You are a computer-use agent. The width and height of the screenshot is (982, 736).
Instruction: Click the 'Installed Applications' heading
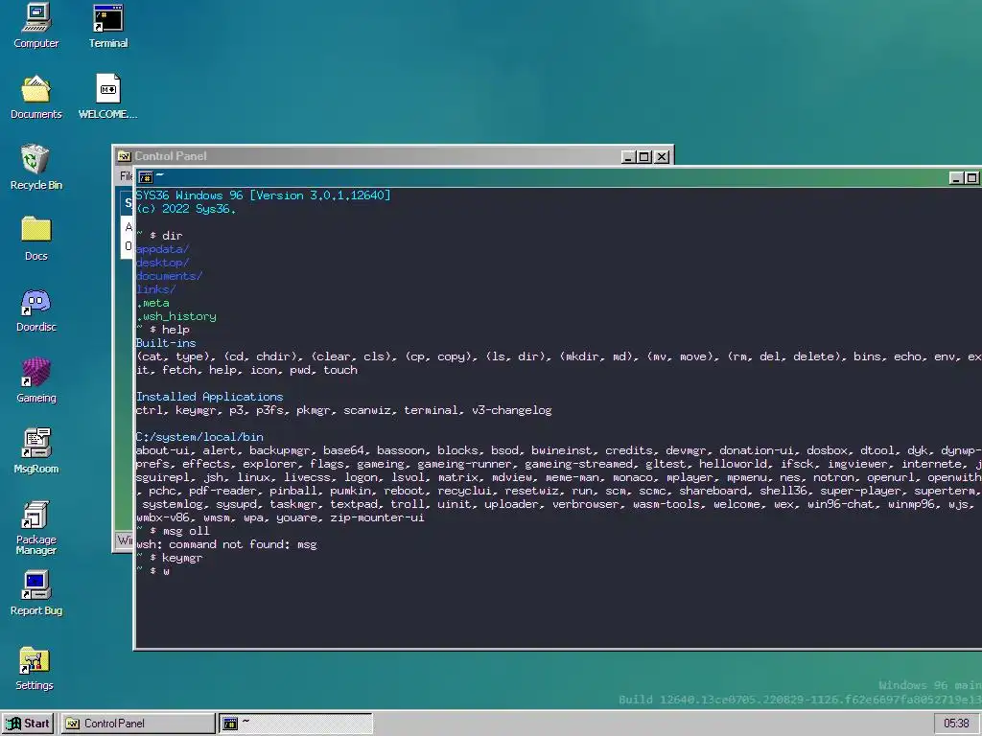[209, 397]
